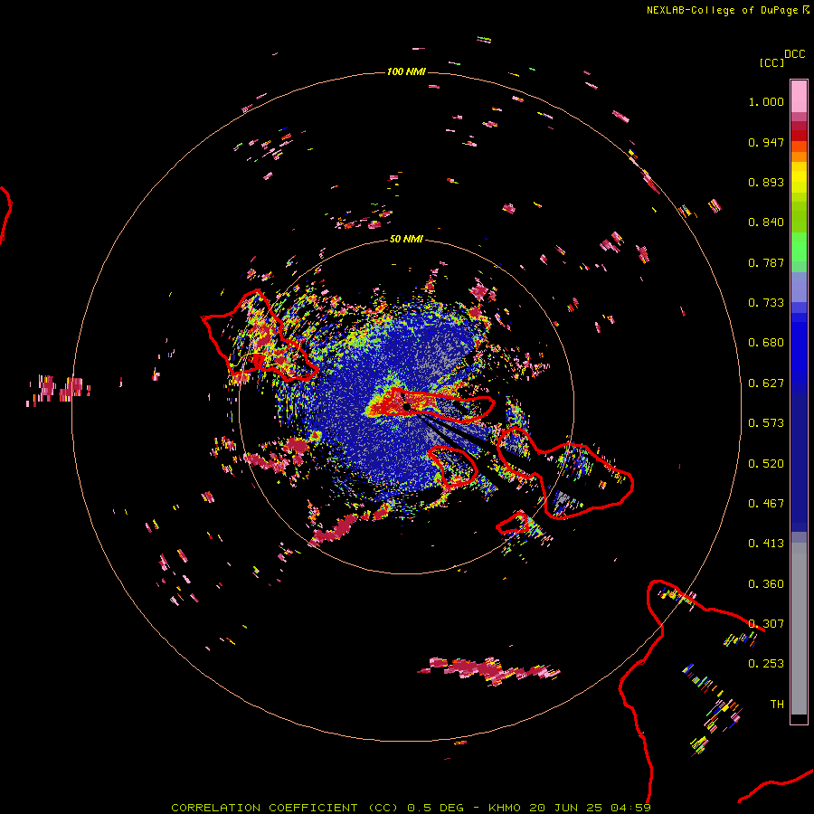814x814 pixels.
Task: Click the 0.840 scale value
Action: [x=766, y=222]
